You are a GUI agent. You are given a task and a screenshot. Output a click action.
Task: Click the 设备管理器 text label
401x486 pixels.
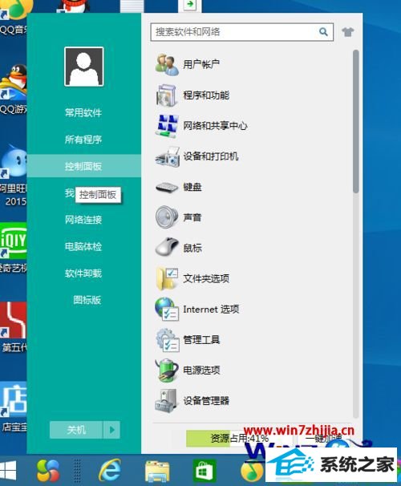206,400
